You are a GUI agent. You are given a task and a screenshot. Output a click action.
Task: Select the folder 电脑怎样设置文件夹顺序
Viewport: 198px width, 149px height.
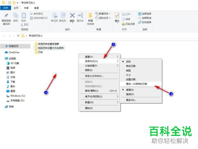coord(49,48)
